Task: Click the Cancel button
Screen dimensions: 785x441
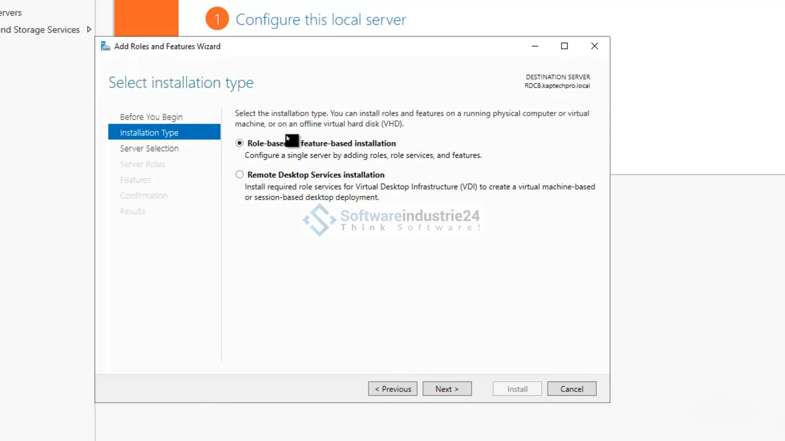Action: pos(571,389)
